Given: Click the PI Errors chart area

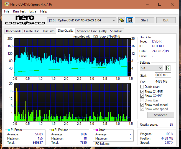Looking at the screenshot, I should [x=72, y=57].
